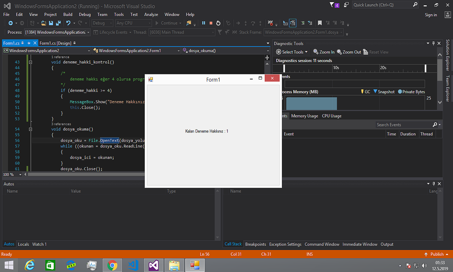Stop debugging with red square icon
Viewport: 453px width, 272px height.
pyautogui.click(x=211, y=23)
